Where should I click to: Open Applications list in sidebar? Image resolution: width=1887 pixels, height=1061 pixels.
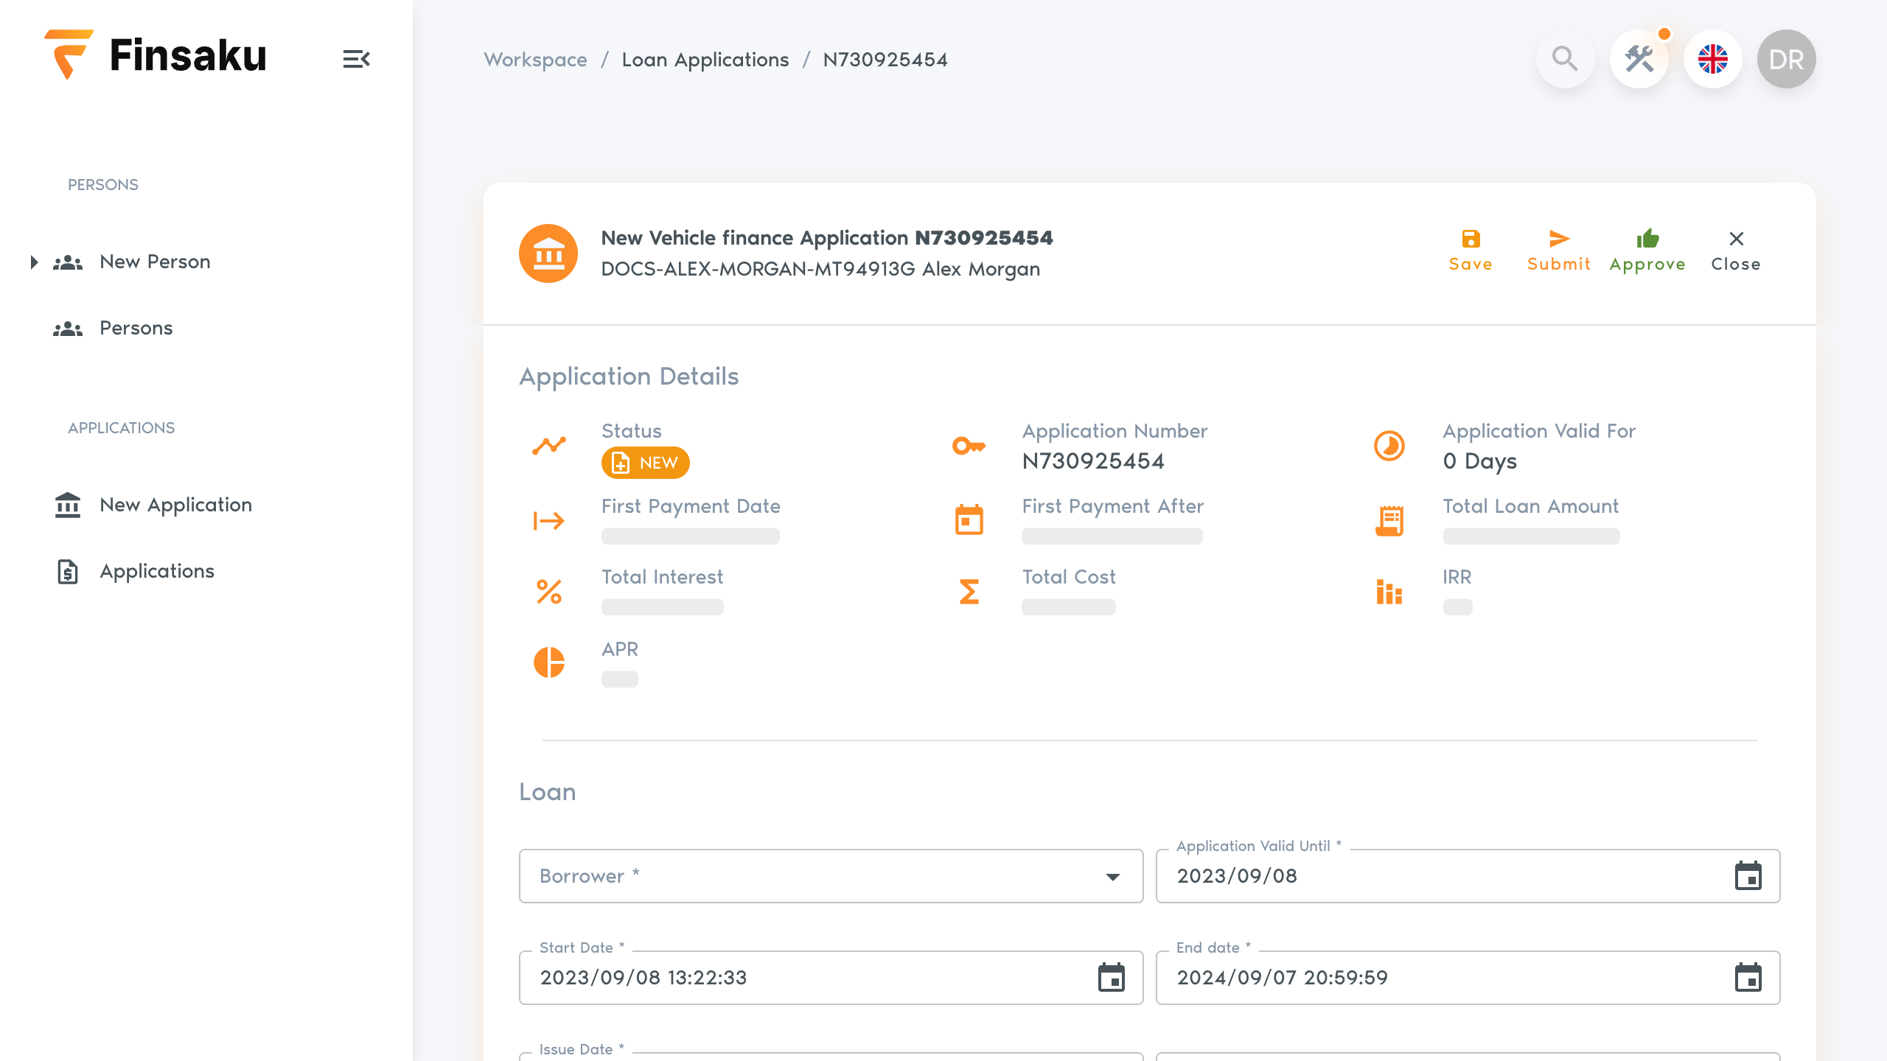coord(157,572)
